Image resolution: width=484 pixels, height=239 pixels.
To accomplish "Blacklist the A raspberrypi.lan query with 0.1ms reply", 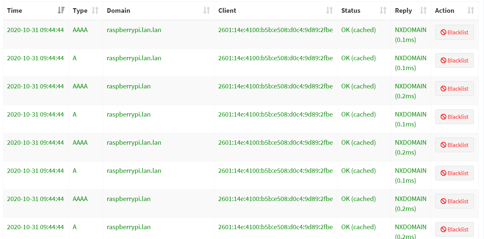I will click(x=454, y=117).
